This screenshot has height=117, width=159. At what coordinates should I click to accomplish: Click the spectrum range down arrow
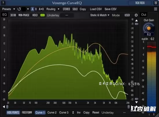tap(136, 102)
